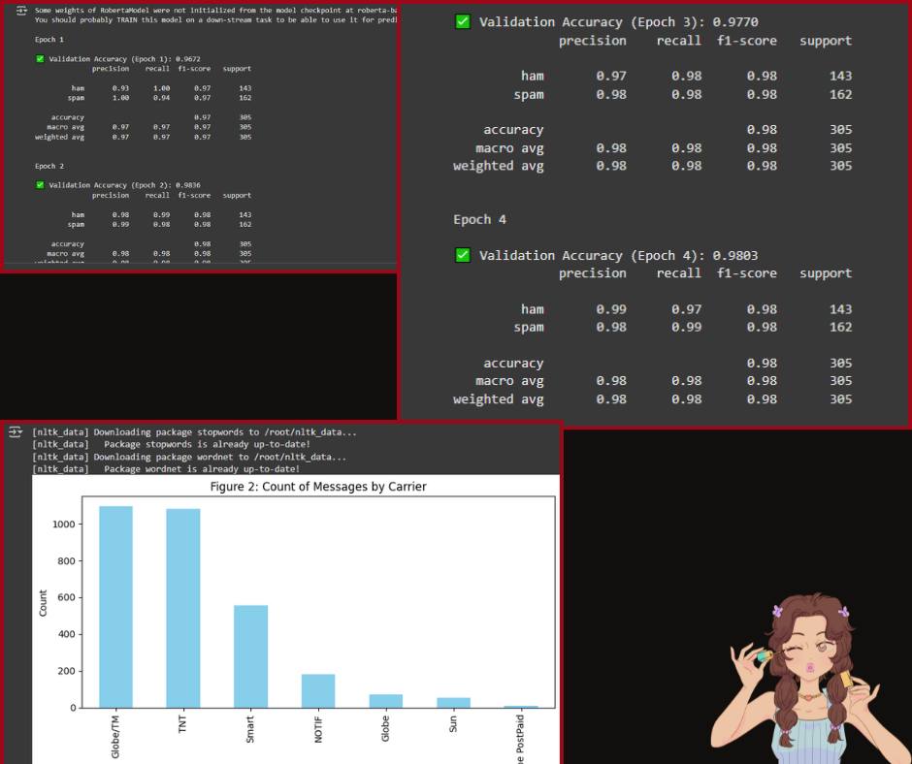Click the 'Downloading package wordnet' log line
This screenshot has height=764, width=912.
click(x=189, y=457)
